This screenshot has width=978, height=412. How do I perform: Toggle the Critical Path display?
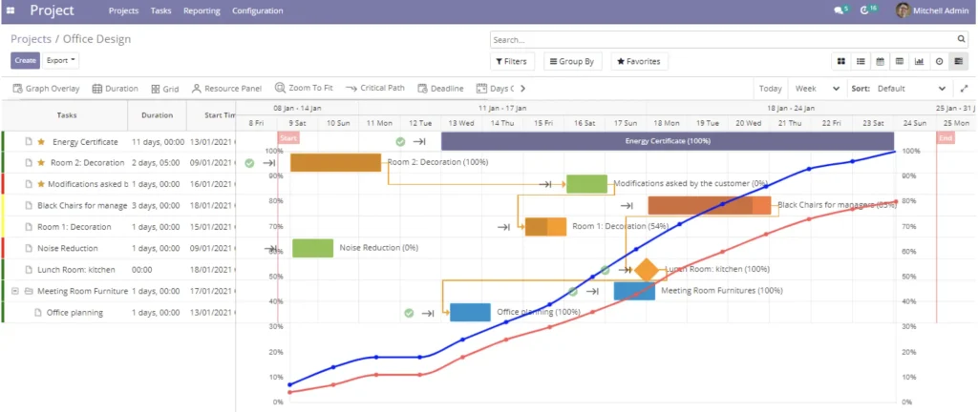tap(375, 89)
